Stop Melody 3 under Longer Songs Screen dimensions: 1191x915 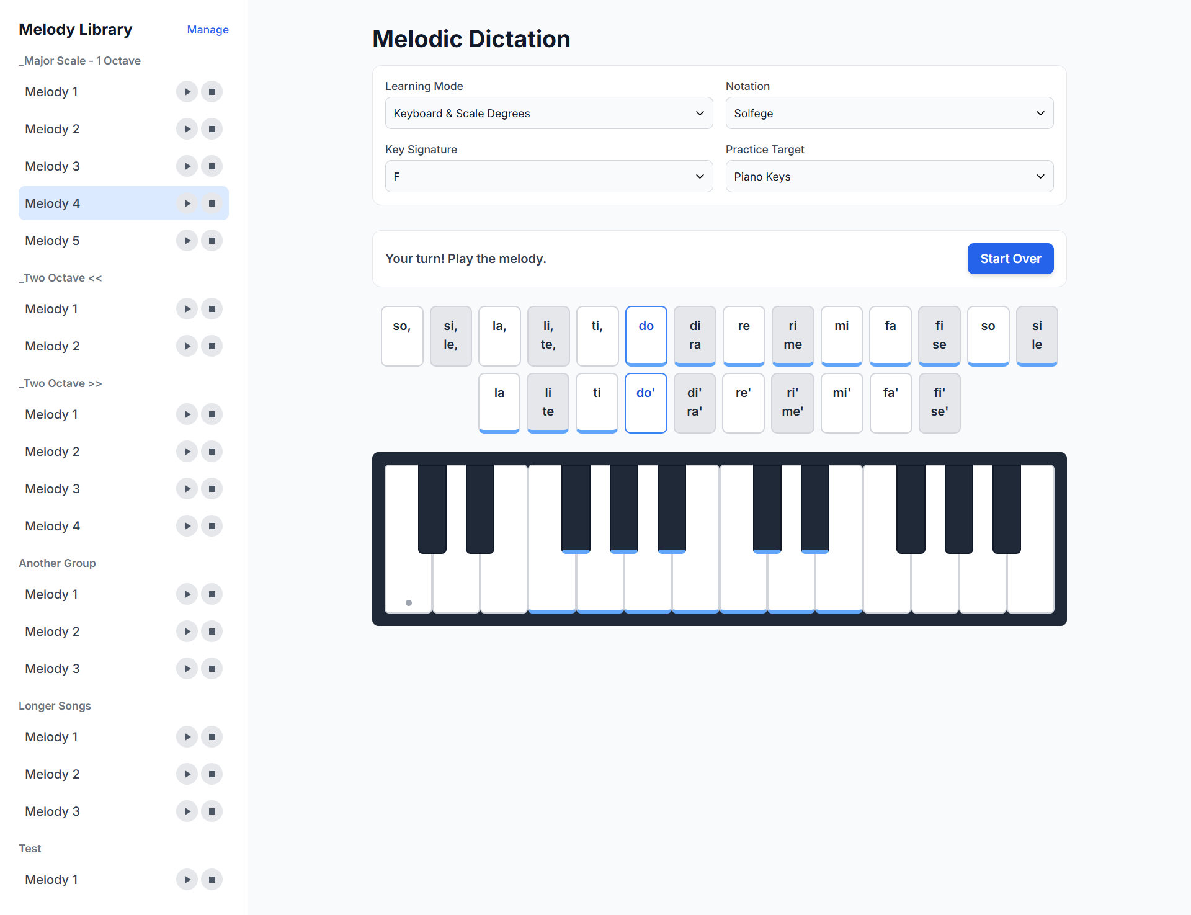click(x=212, y=811)
